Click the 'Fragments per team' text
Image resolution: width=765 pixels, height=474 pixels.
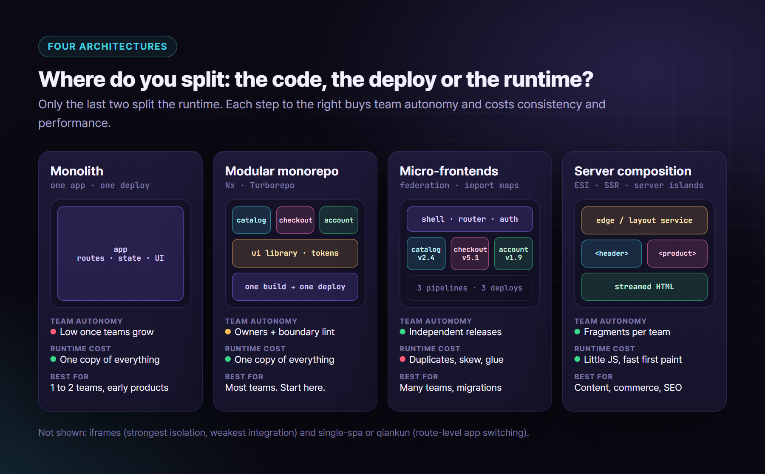click(x=627, y=332)
